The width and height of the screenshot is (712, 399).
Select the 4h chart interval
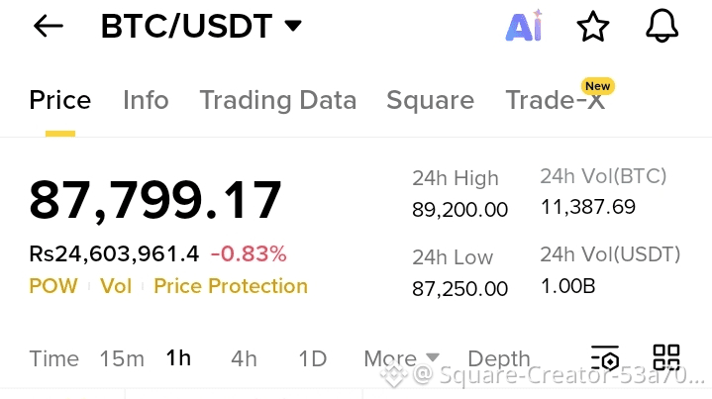click(244, 359)
